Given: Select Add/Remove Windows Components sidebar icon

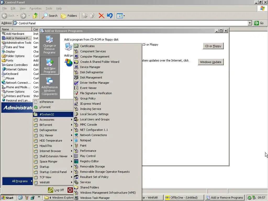Looking at the screenshot, I should click(49, 86).
